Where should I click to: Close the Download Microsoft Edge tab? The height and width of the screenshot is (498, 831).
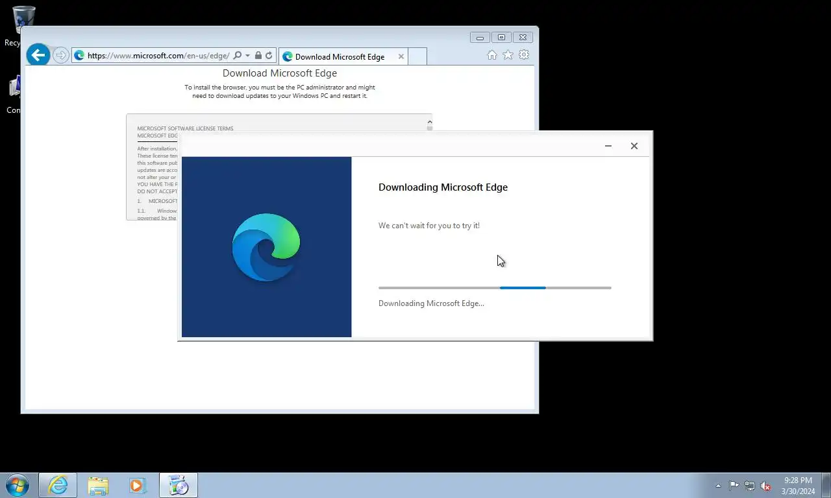click(401, 56)
